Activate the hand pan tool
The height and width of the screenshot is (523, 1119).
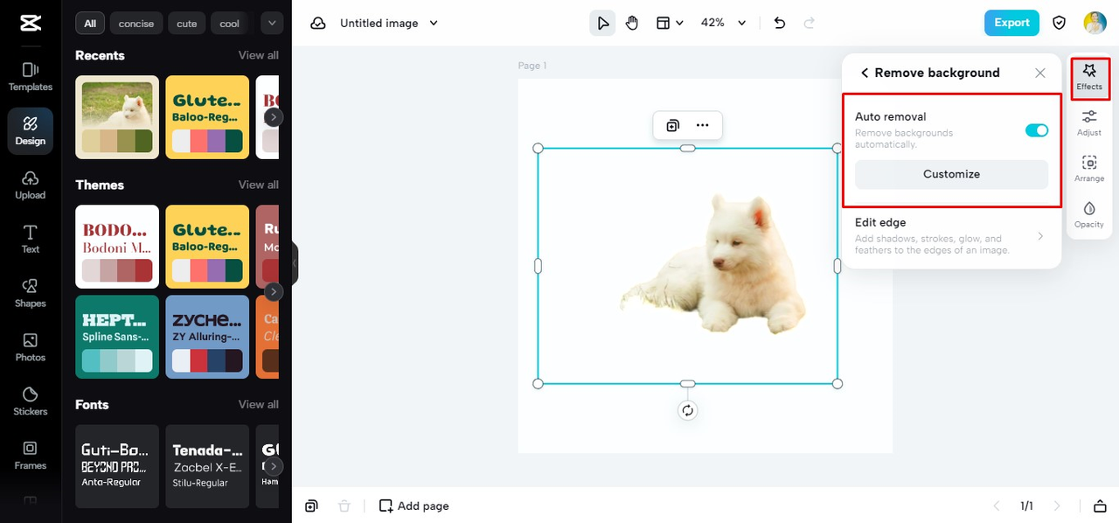[632, 24]
